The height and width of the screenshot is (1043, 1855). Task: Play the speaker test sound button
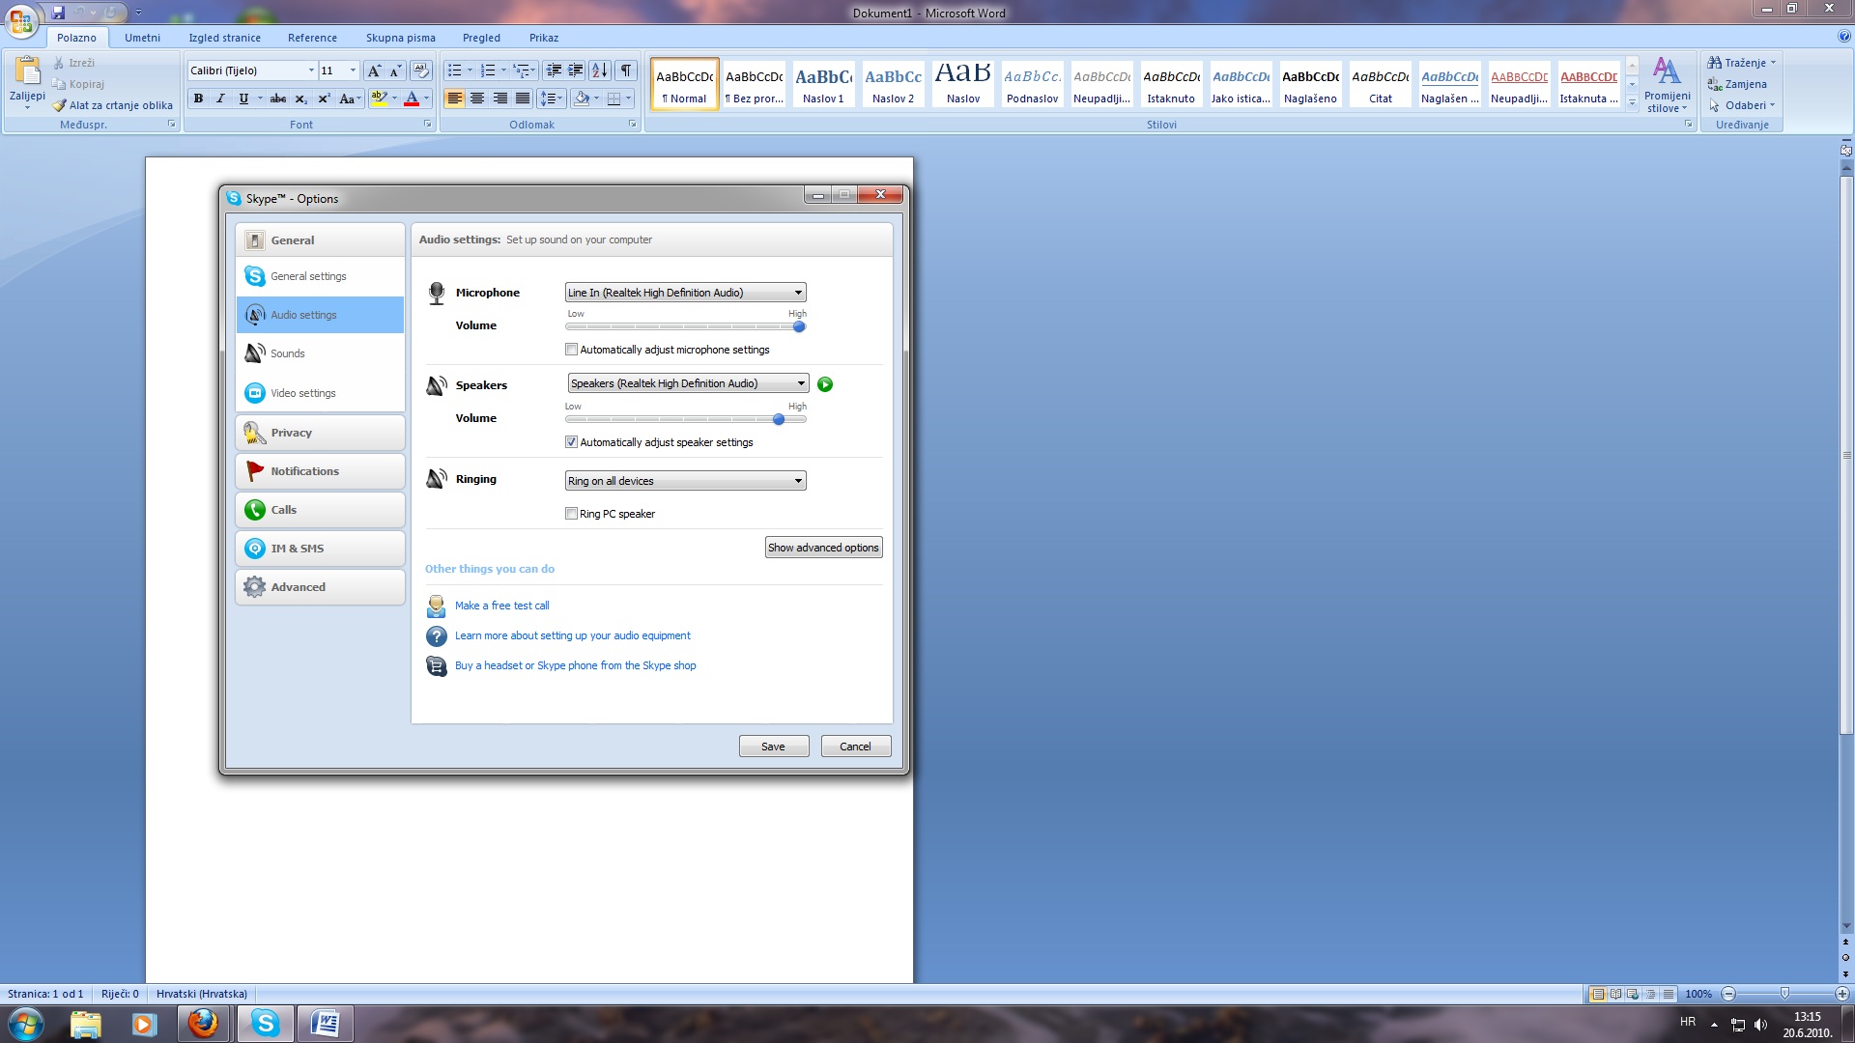(825, 384)
